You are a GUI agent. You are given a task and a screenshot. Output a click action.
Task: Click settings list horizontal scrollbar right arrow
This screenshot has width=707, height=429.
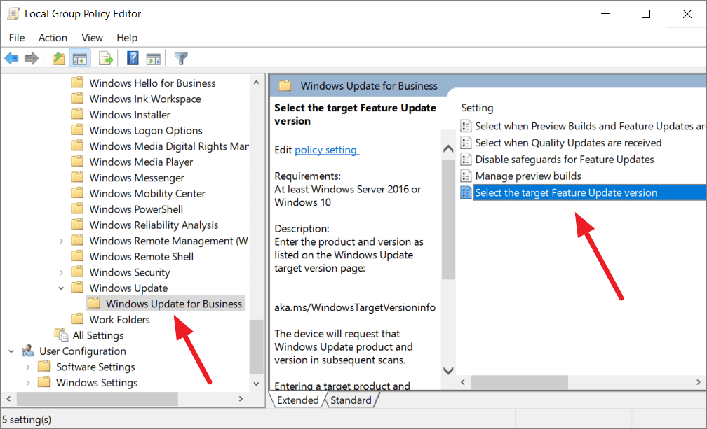click(698, 382)
